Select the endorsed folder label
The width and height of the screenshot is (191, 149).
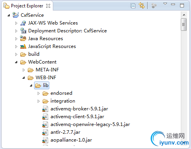[61, 93]
